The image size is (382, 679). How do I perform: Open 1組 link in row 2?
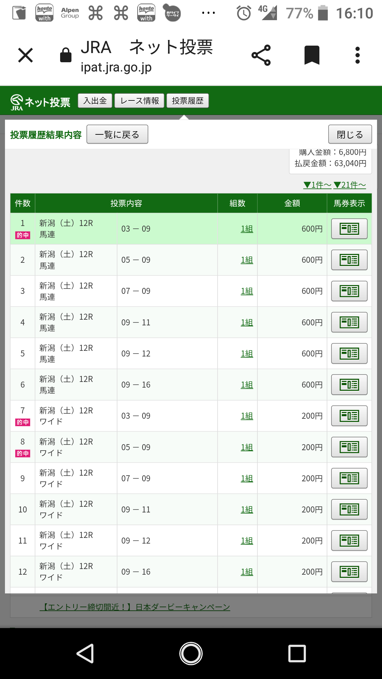(247, 260)
